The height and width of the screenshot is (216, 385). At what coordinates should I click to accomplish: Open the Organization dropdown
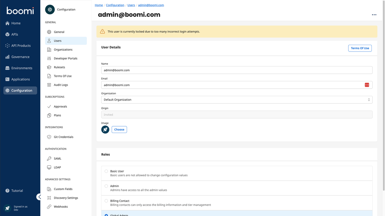coord(236,100)
